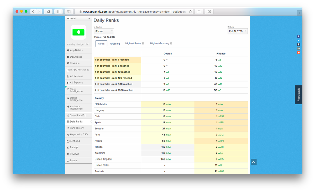The height and width of the screenshot is (192, 315).
Task: Click the green app icon thumbnail
Action: click(78, 32)
